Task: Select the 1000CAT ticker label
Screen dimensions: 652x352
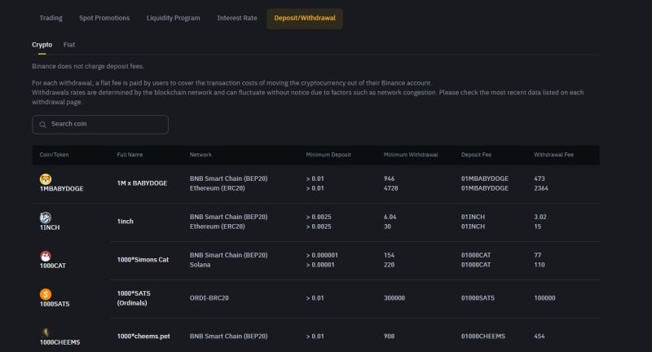Action: point(53,266)
